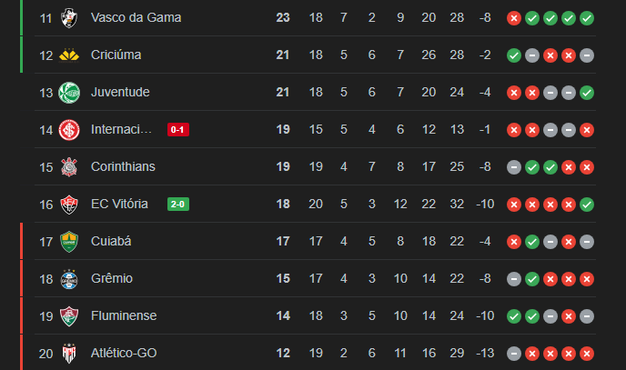Screen dimensions: 626x370
Task: Click the Atlético-GO striped crest
Action: tap(69, 354)
